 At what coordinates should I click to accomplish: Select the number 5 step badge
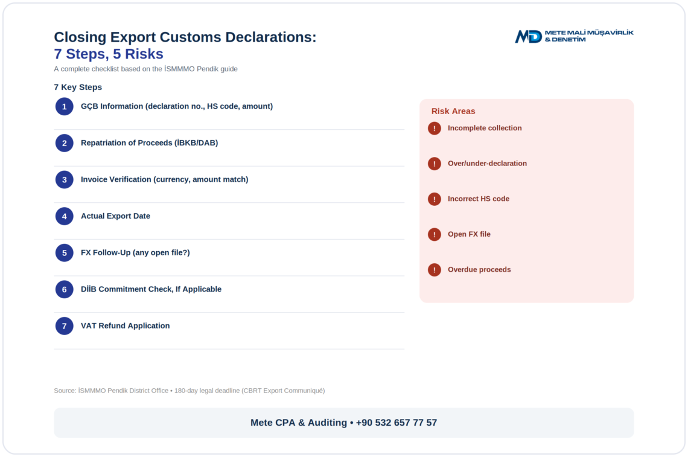click(64, 253)
